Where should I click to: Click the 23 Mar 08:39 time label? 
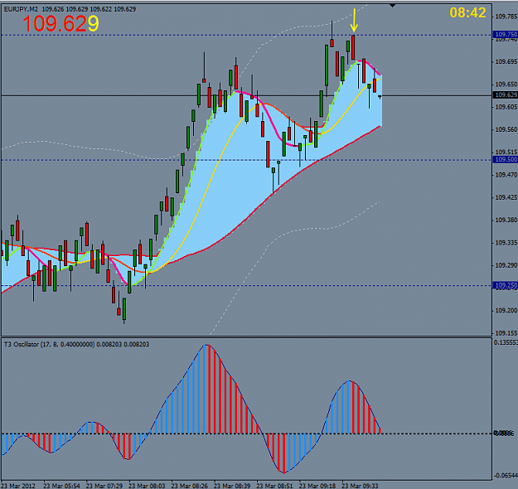(232, 486)
